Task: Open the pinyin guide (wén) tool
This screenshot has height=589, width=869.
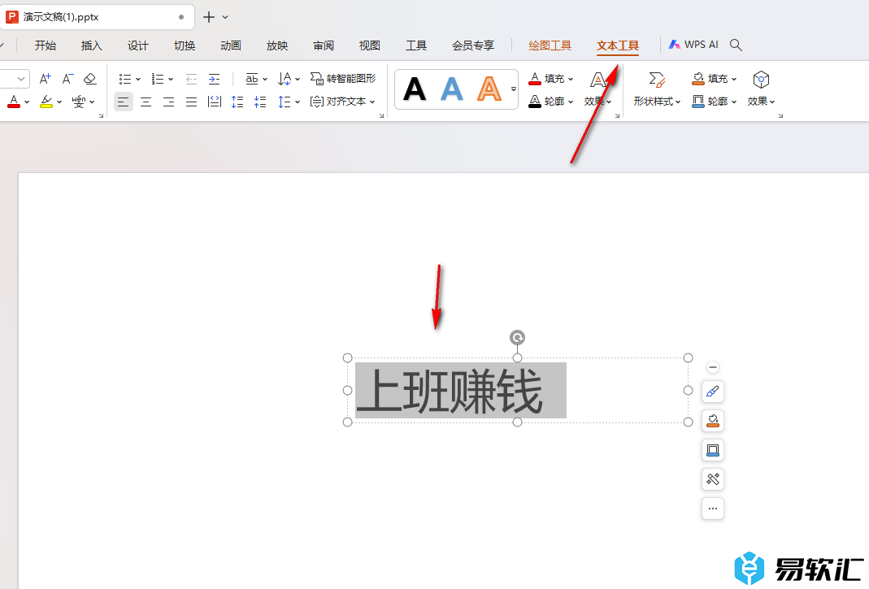Action: point(78,102)
